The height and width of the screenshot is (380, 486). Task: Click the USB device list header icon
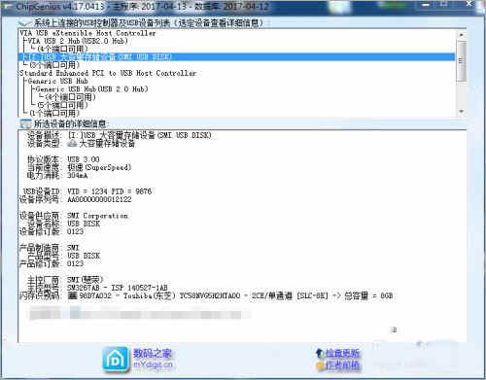coord(25,23)
